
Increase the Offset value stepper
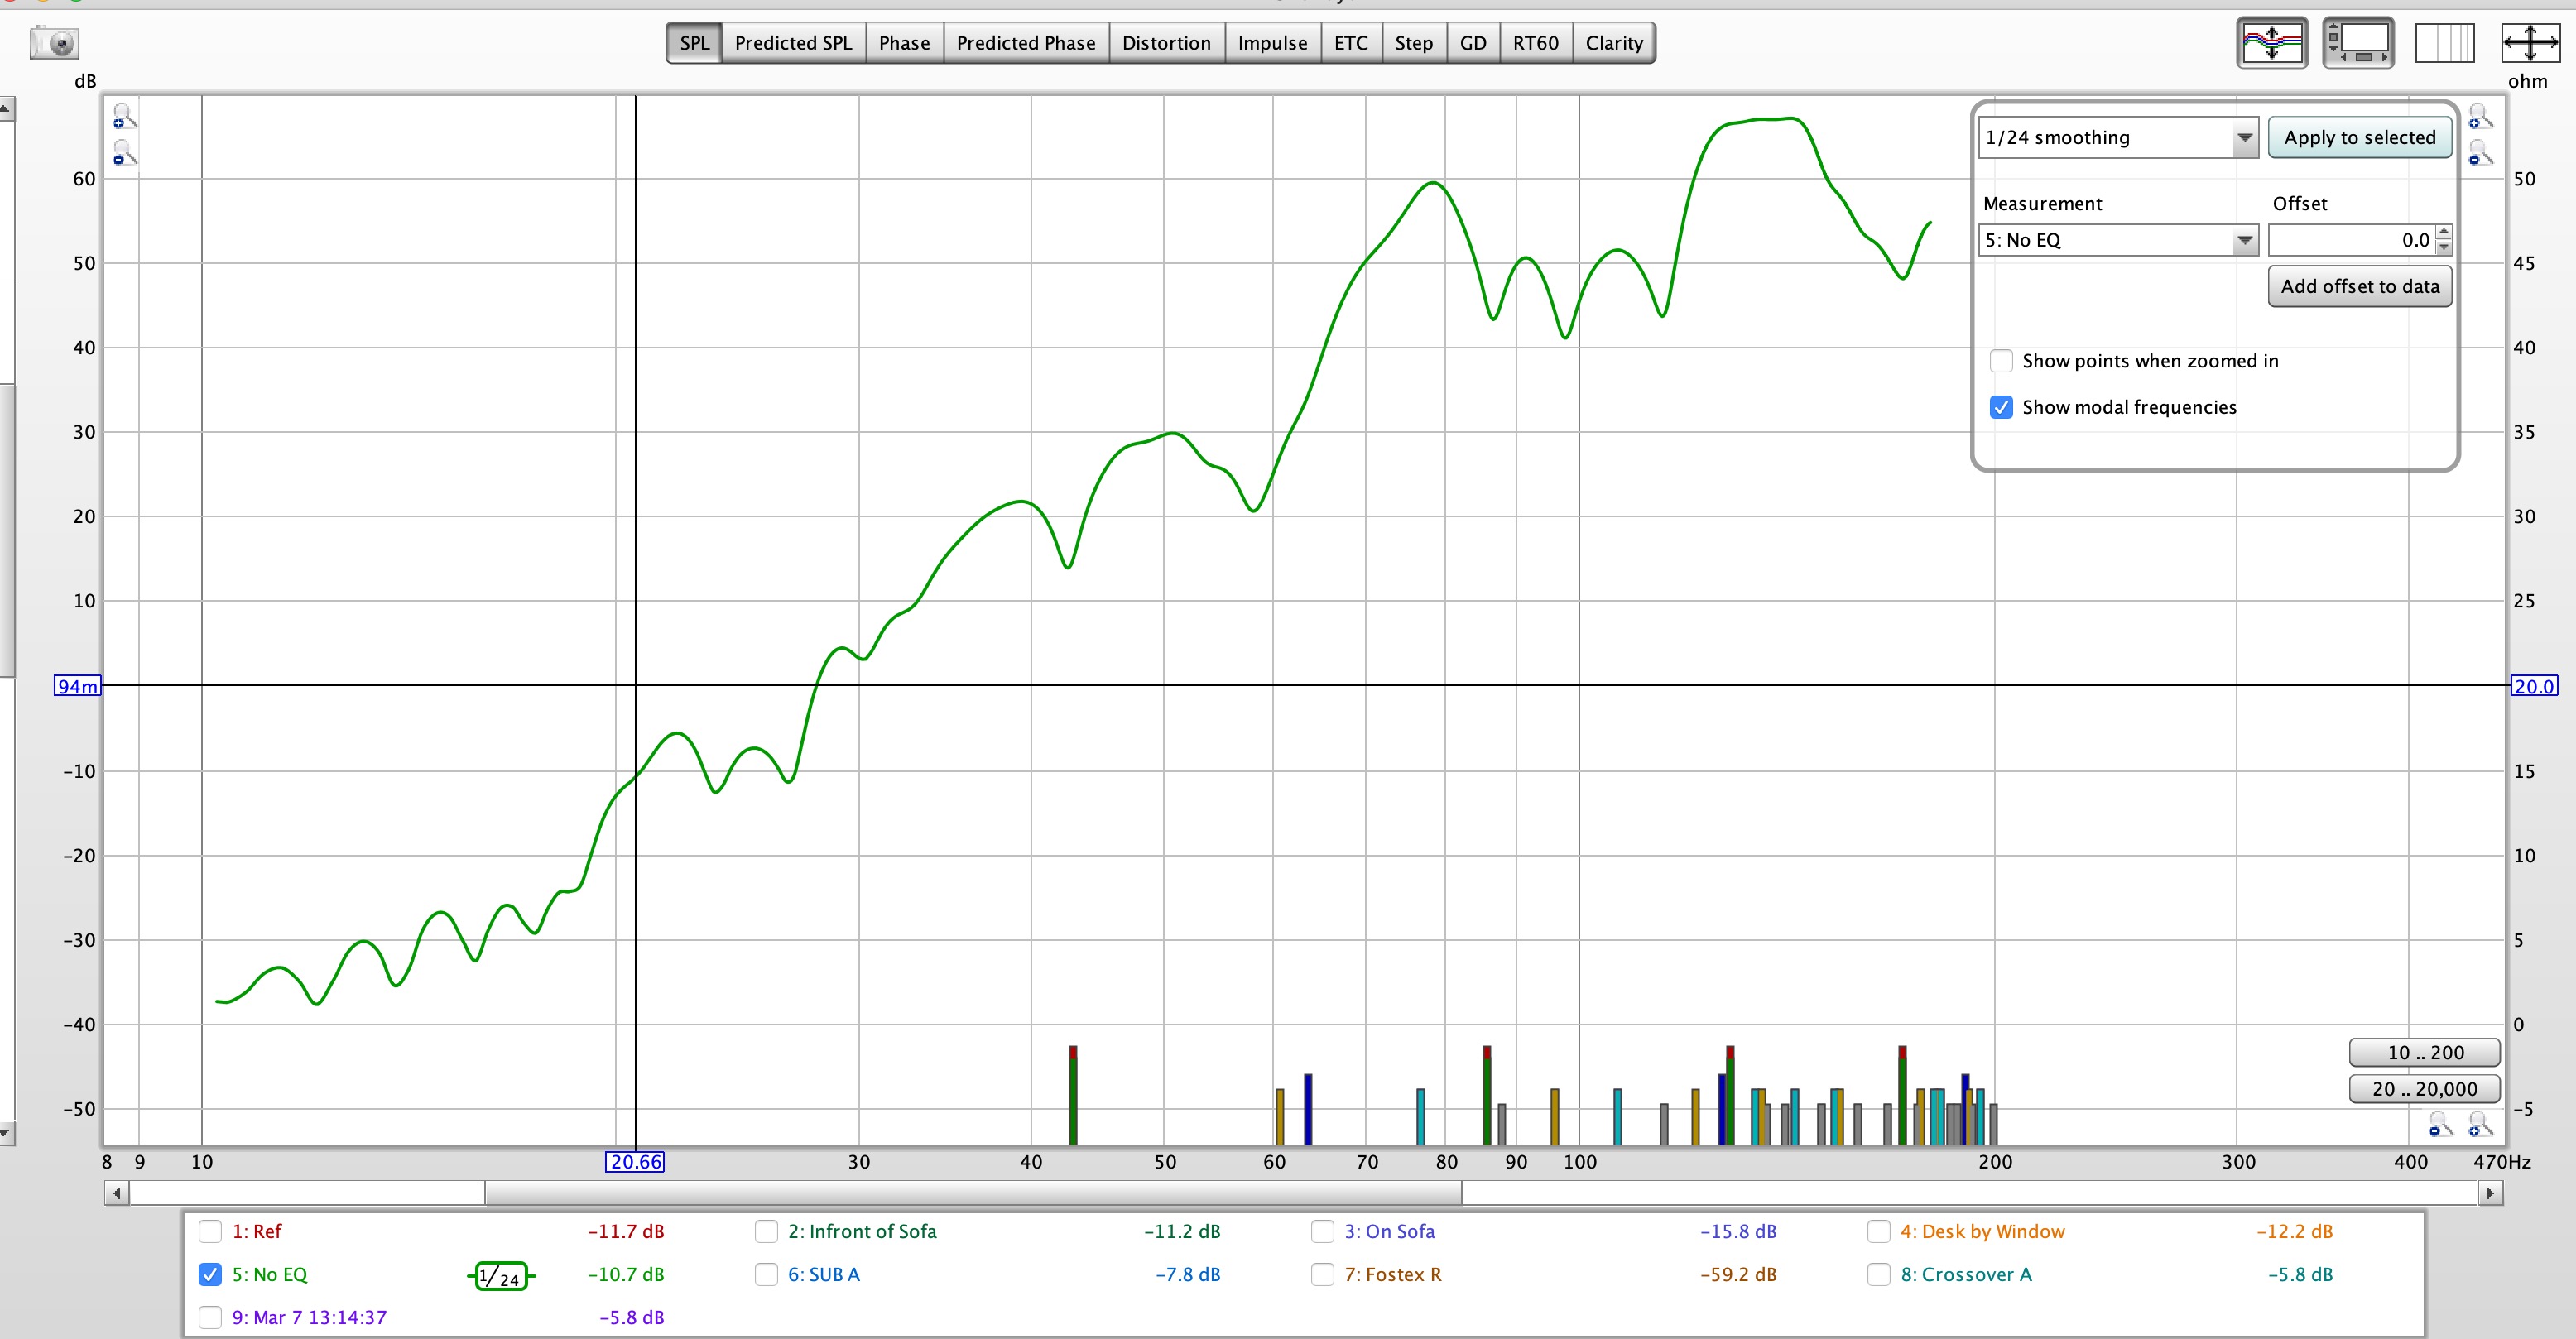(2444, 233)
